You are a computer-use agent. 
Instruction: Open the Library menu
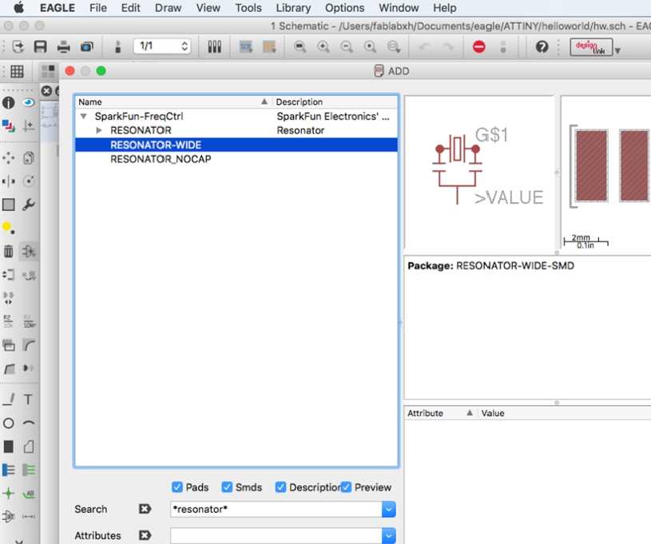[293, 8]
